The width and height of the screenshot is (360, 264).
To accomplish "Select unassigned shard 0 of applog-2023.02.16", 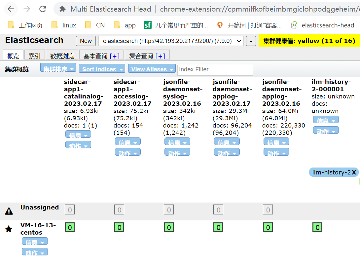I will pyautogui.click(x=268, y=209).
